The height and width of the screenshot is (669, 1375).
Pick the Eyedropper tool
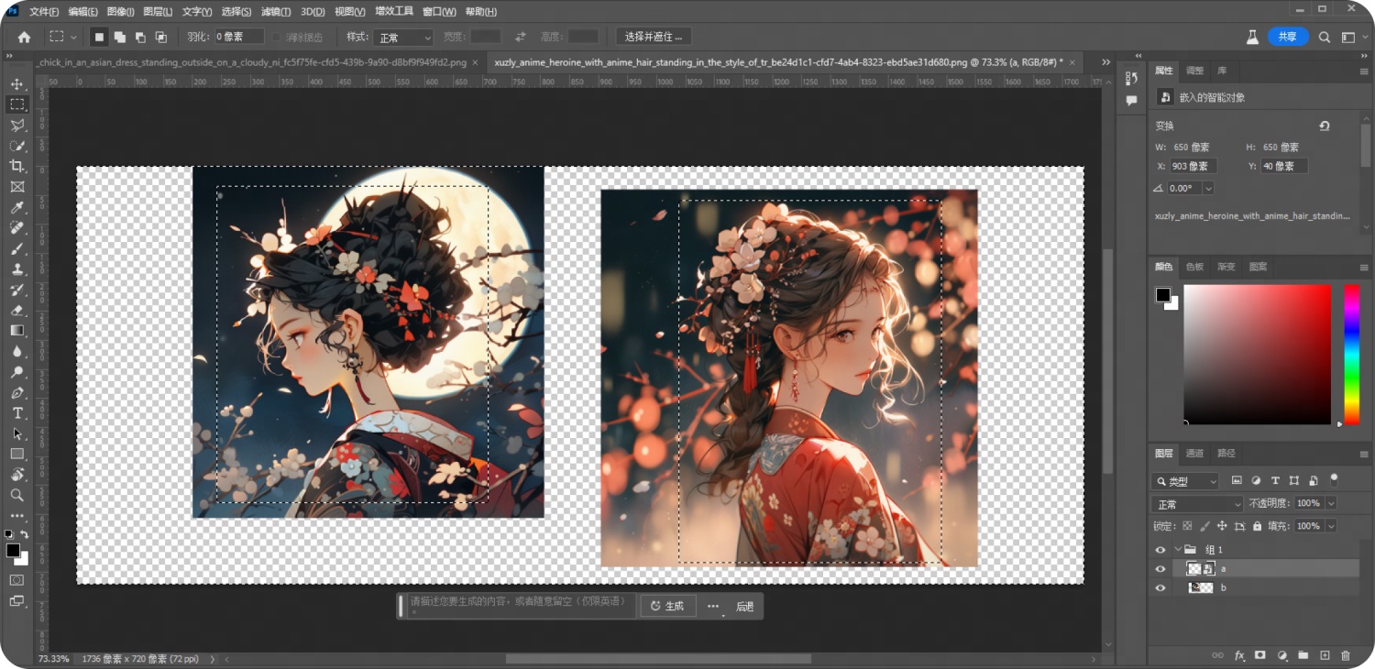tap(16, 208)
